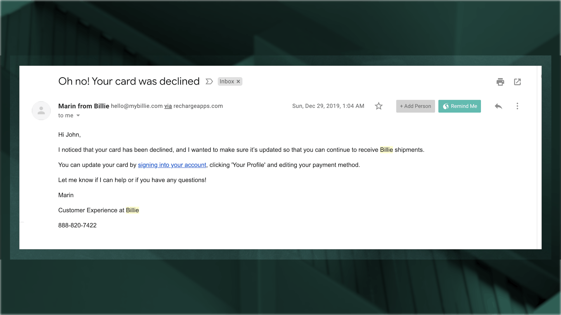Click the reply arrow icon
The width and height of the screenshot is (561, 315).
click(x=498, y=106)
